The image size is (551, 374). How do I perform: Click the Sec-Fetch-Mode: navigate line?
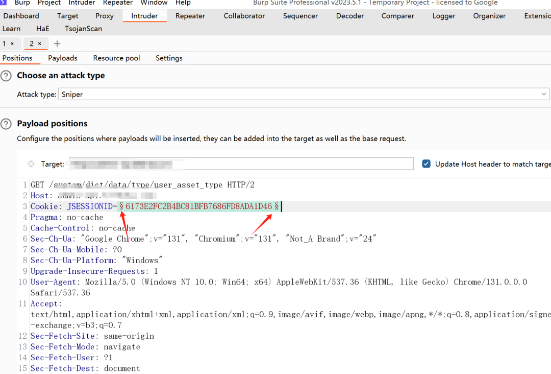pyautogui.click(x=85, y=347)
